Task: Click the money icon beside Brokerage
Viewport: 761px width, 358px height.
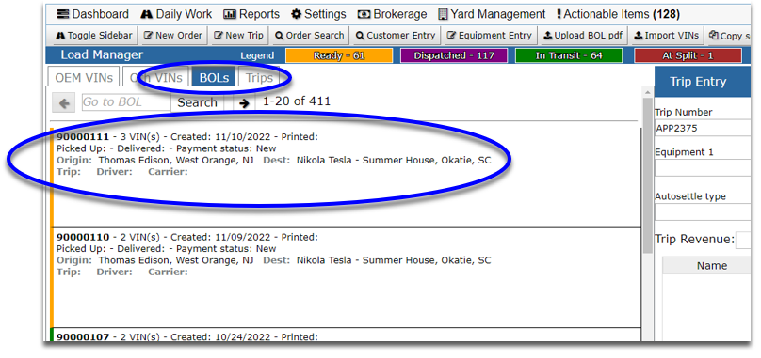Action: click(364, 14)
